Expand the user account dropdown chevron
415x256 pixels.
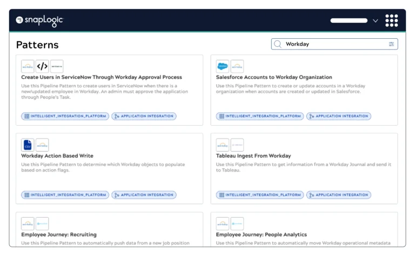click(x=376, y=20)
